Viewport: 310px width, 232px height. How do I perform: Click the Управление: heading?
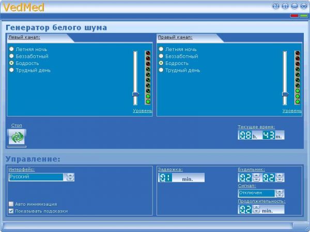click(x=33, y=159)
